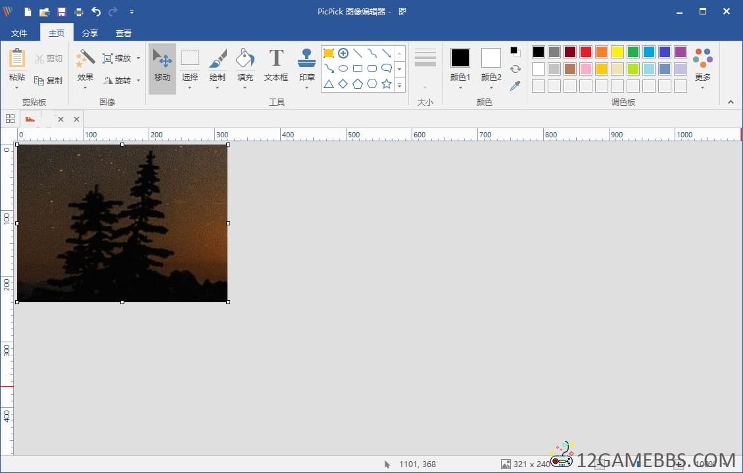Choose the triangle shape
743x473 pixels.
pos(328,84)
